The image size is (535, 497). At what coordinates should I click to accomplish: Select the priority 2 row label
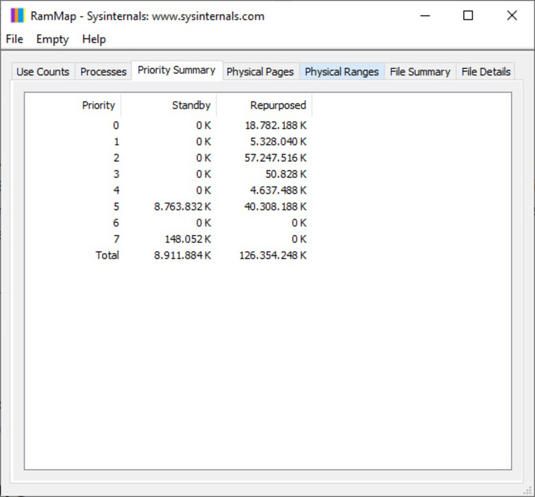pos(116,158)
